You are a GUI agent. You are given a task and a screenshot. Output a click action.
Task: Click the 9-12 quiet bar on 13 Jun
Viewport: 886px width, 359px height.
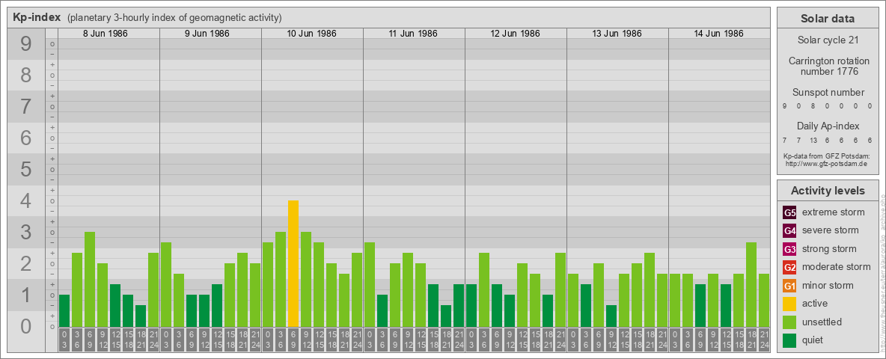(611, 316)
